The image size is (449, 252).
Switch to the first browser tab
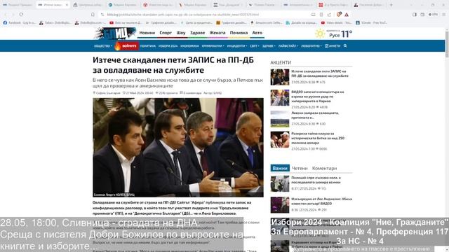pos(18,5)
